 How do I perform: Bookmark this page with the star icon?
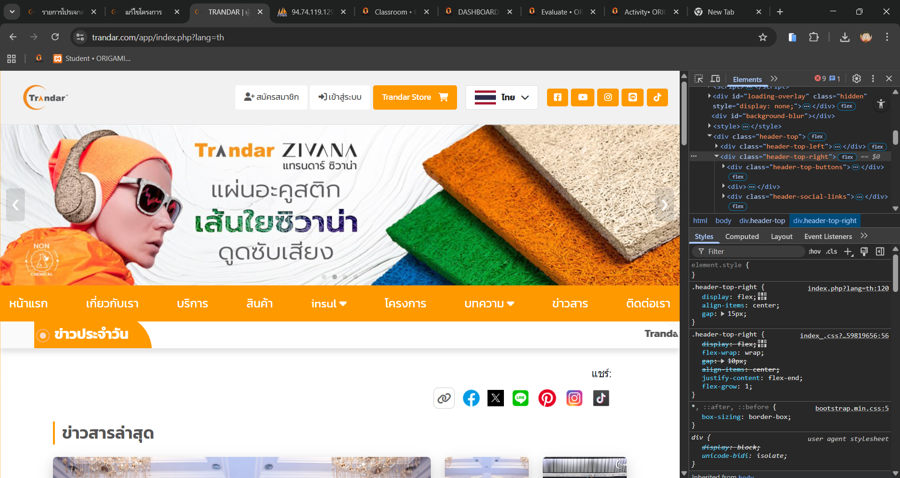(x=763, y=37)
